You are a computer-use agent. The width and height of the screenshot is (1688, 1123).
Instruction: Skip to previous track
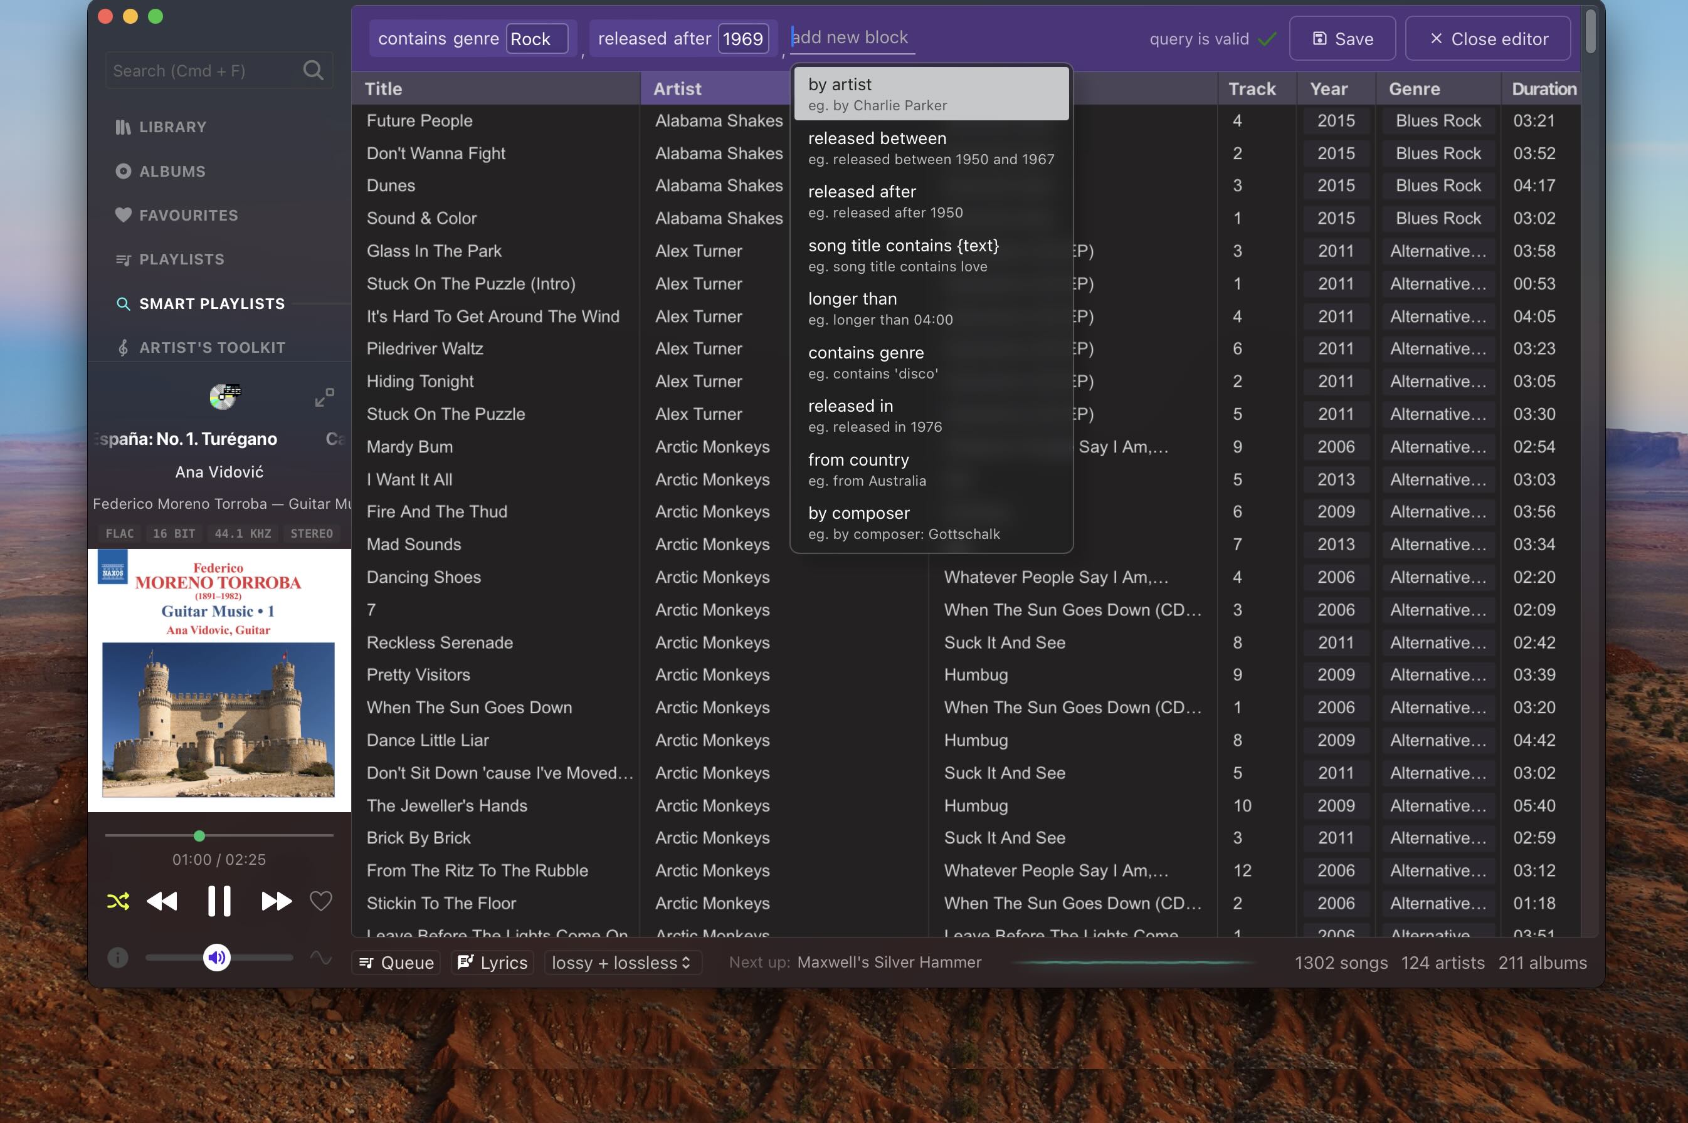click(x=162, y=901)
